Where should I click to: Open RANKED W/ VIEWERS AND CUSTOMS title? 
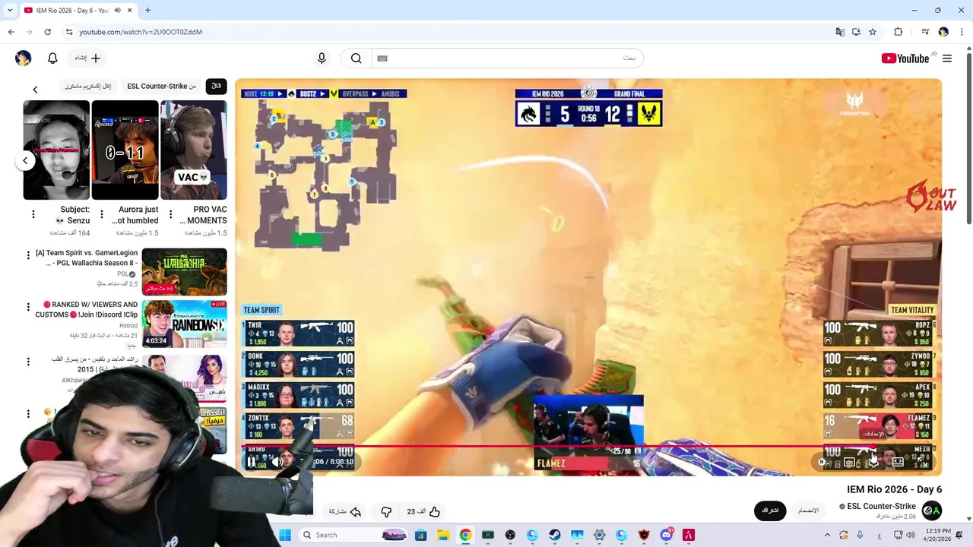[x=87, y=309]
